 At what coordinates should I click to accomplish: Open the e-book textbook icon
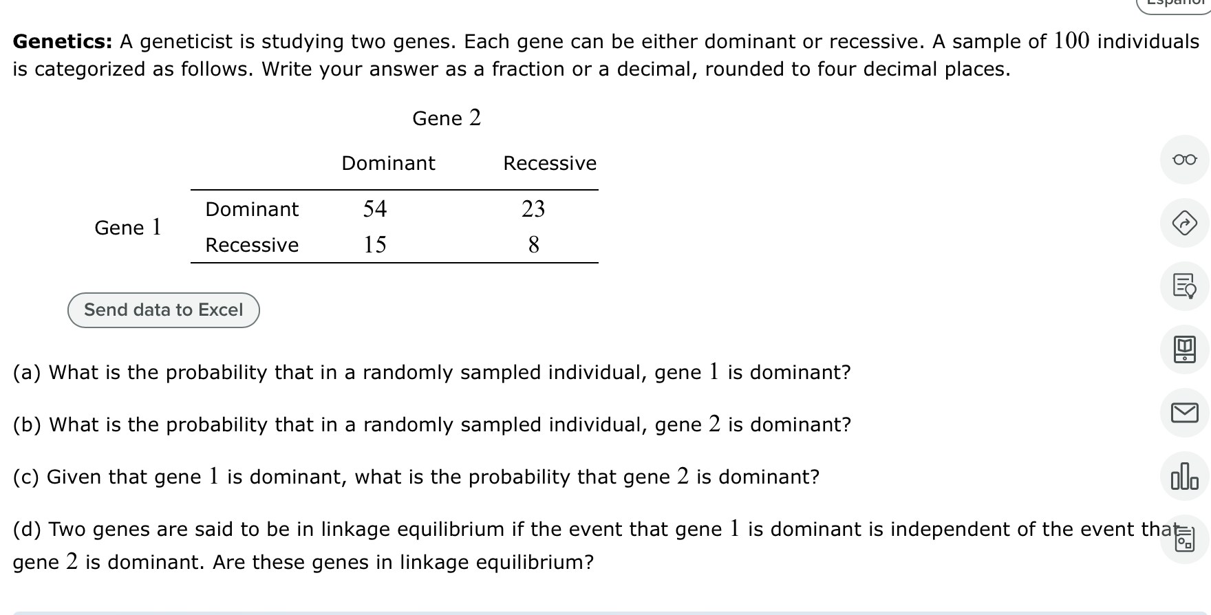point(1185,349)
